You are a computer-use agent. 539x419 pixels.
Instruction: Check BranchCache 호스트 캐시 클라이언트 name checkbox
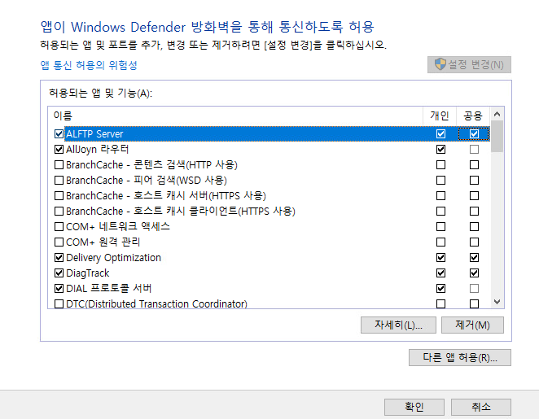coord(59,212)
